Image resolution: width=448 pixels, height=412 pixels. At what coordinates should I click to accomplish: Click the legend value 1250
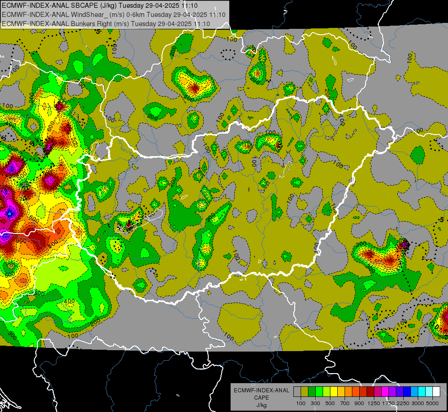[x=374, y=403]
